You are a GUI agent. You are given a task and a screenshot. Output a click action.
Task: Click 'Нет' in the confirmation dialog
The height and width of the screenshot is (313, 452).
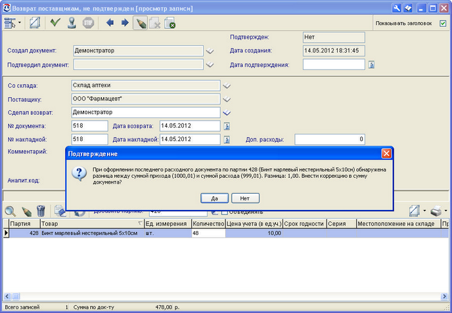click(x=245, y=198)
